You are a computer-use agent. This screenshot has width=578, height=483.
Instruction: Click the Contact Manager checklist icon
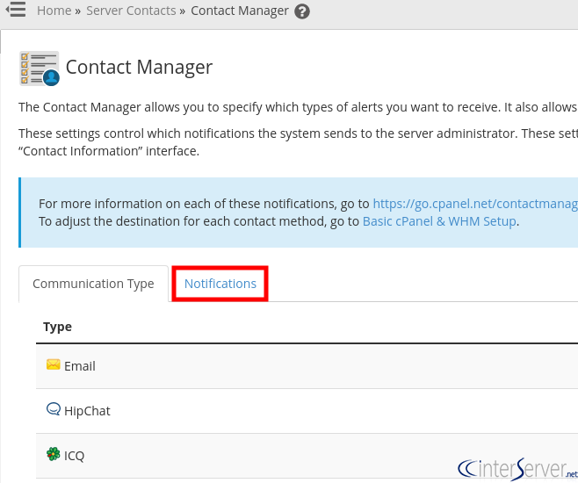click(x=40, y=68)
